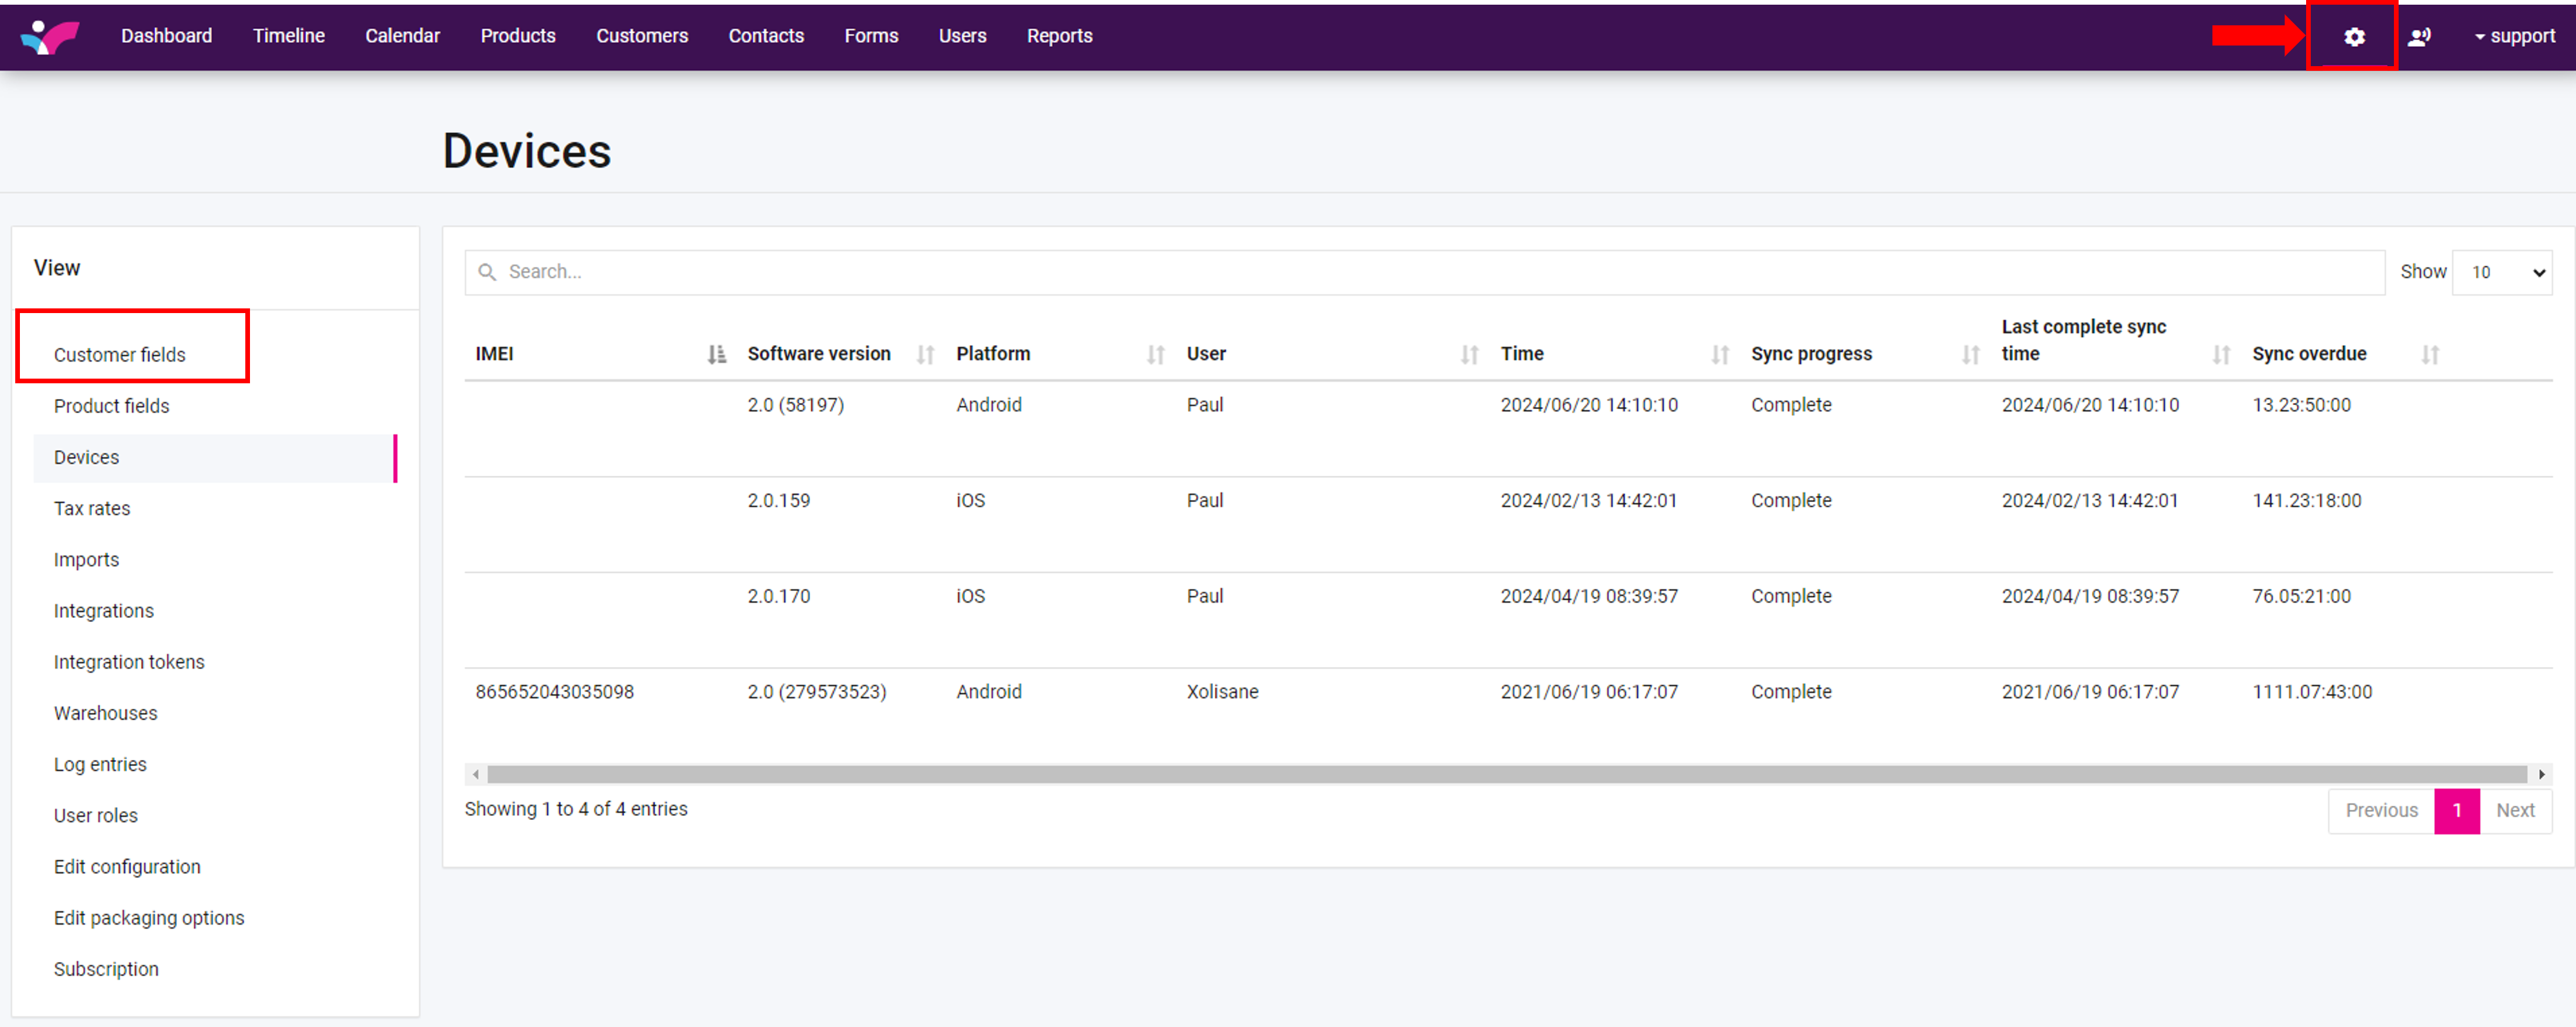2576x1027 pixels.
Task: Sort by Platform column arrows
Action: pyautogui.click(x=1155, y=354)
